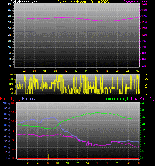Screen dimensions: 155x166
Task: Click hour 12 on the windspeed chart time axis
Action: click(x=76, y=71)
